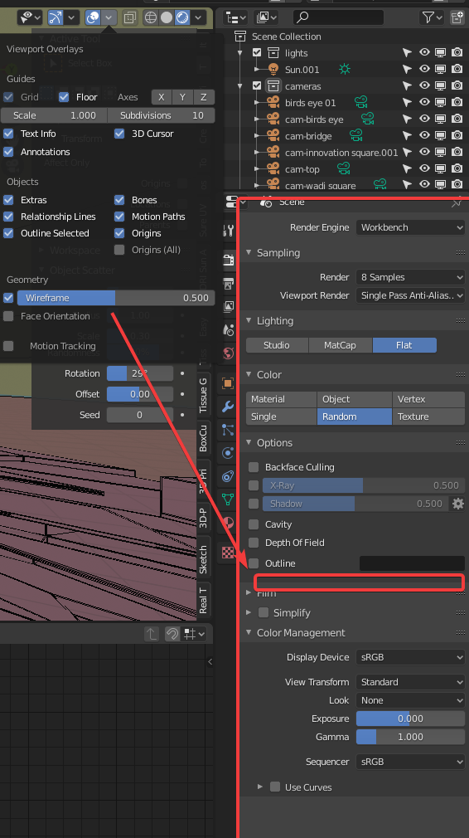Enable Backface Culling option
Image resolution: width=469 pixels, height=838 pixels.
pos(254,467)
